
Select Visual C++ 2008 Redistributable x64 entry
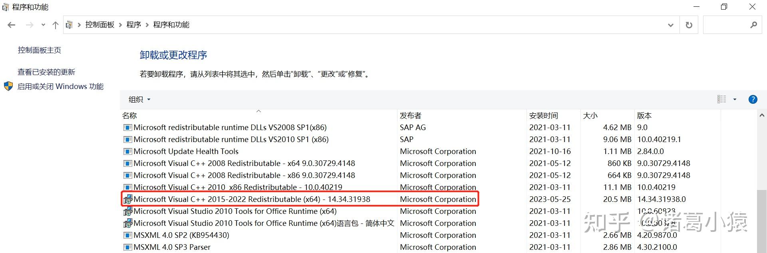[244, 164]
